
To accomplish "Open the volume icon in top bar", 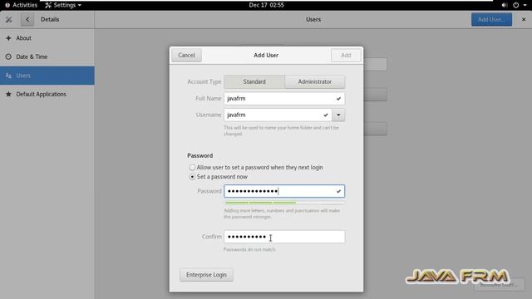I will (505, 5).
